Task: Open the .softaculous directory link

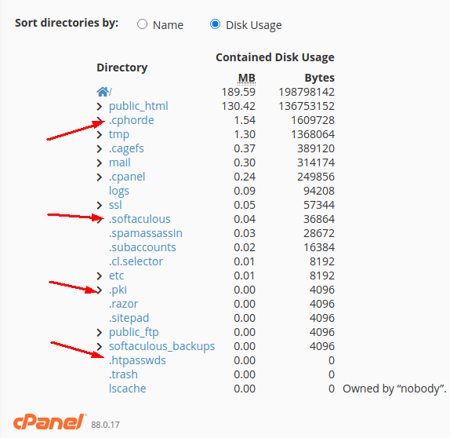Action: pos(140,219)
